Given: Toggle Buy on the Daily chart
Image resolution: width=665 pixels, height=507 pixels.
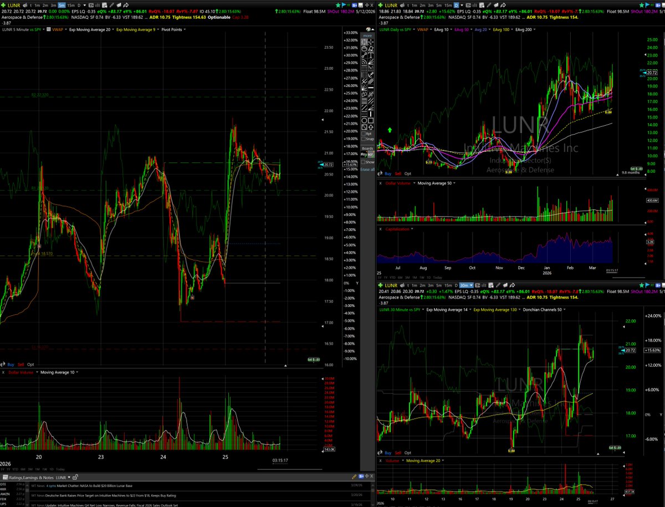Looking at the screenshot, I should coord(388,173).
